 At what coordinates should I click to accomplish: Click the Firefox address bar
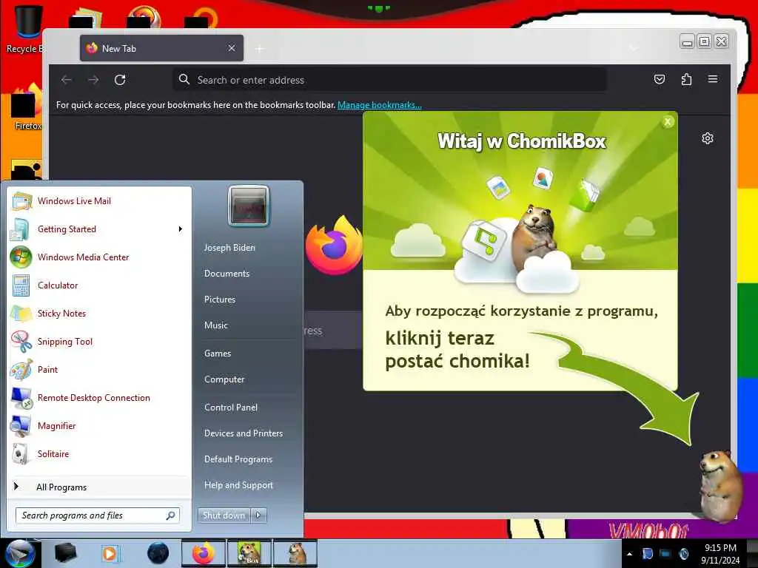coord(389,80)
